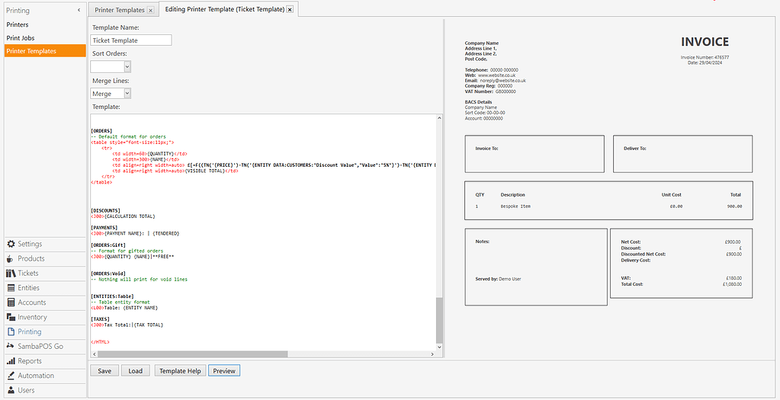Click the [PAYMENTS] section header in template
The width and height of the screenshot is (780, 400).
click(104, 228)
